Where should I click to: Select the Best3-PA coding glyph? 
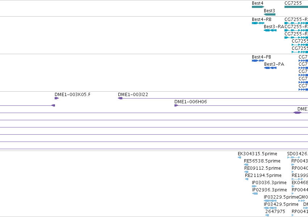coord(270,68)
